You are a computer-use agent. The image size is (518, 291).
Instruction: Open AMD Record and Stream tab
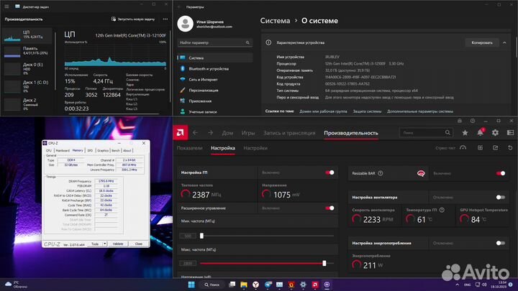coord(289,133)
